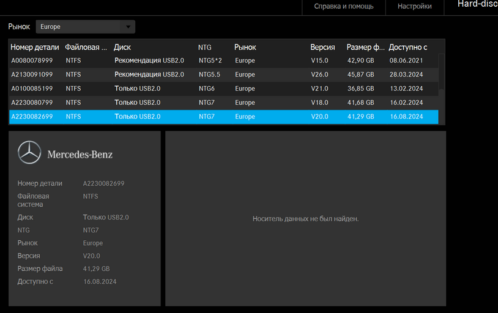The width and height of the screenshot is (498, 313).
Task: Click NTG6 cell in table
Action: pyautogui.click(x=207, y=89)
